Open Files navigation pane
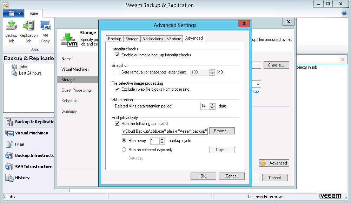The width and height of the screenshot is (351, 203). pos(29,144)
